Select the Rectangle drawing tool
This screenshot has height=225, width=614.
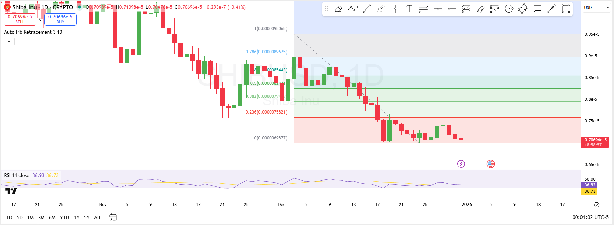click(566, 9)
